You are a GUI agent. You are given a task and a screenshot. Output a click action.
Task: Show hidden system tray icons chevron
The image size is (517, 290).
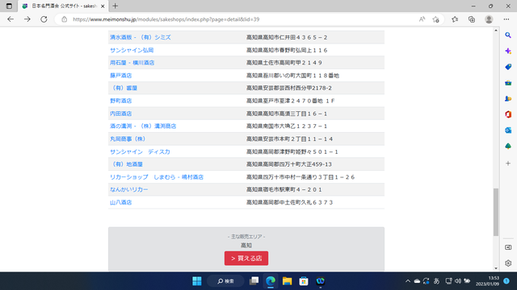click(408, 281)
